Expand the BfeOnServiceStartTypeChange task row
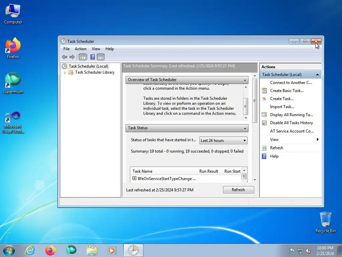The height and width of the screenshot is (257, 342). tap(134, 178)
